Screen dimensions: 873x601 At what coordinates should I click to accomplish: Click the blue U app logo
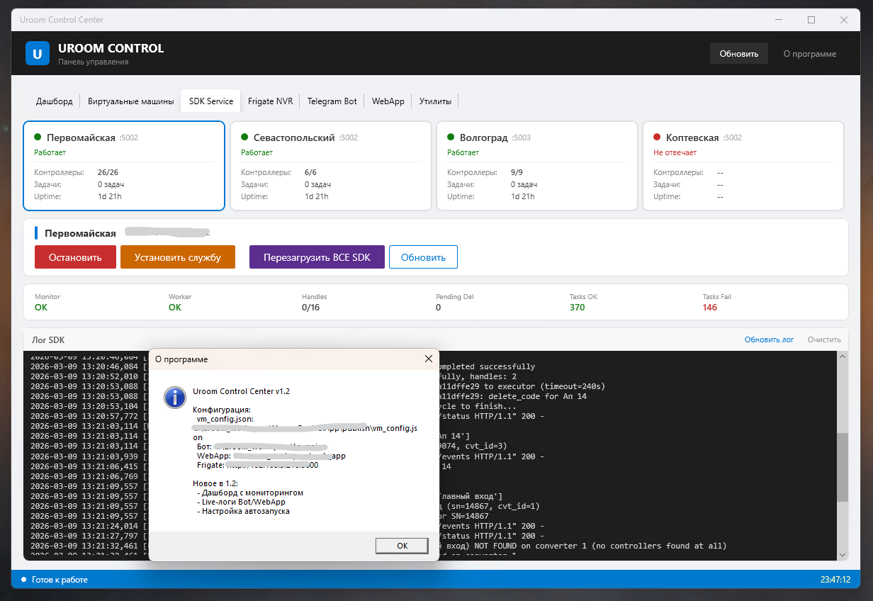point(38,53)
